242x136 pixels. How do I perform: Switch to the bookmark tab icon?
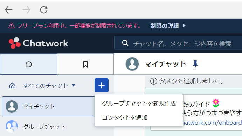pyautogui.click(x=85, y=64)
